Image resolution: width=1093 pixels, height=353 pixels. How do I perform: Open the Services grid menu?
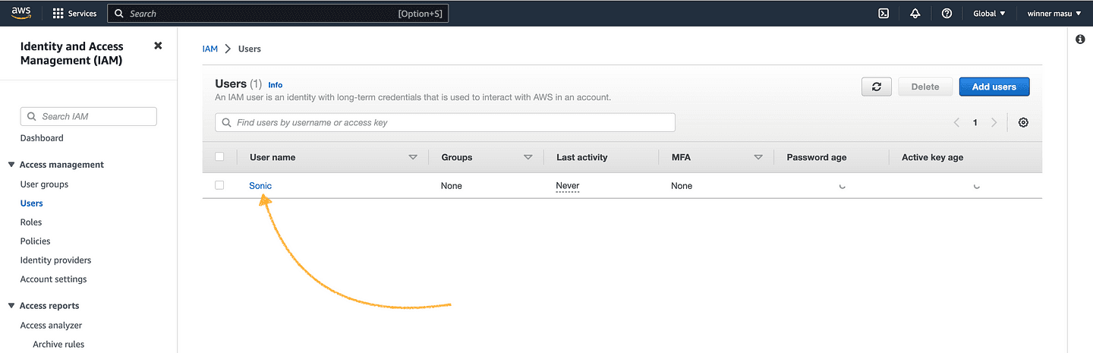tap(74, 14)
